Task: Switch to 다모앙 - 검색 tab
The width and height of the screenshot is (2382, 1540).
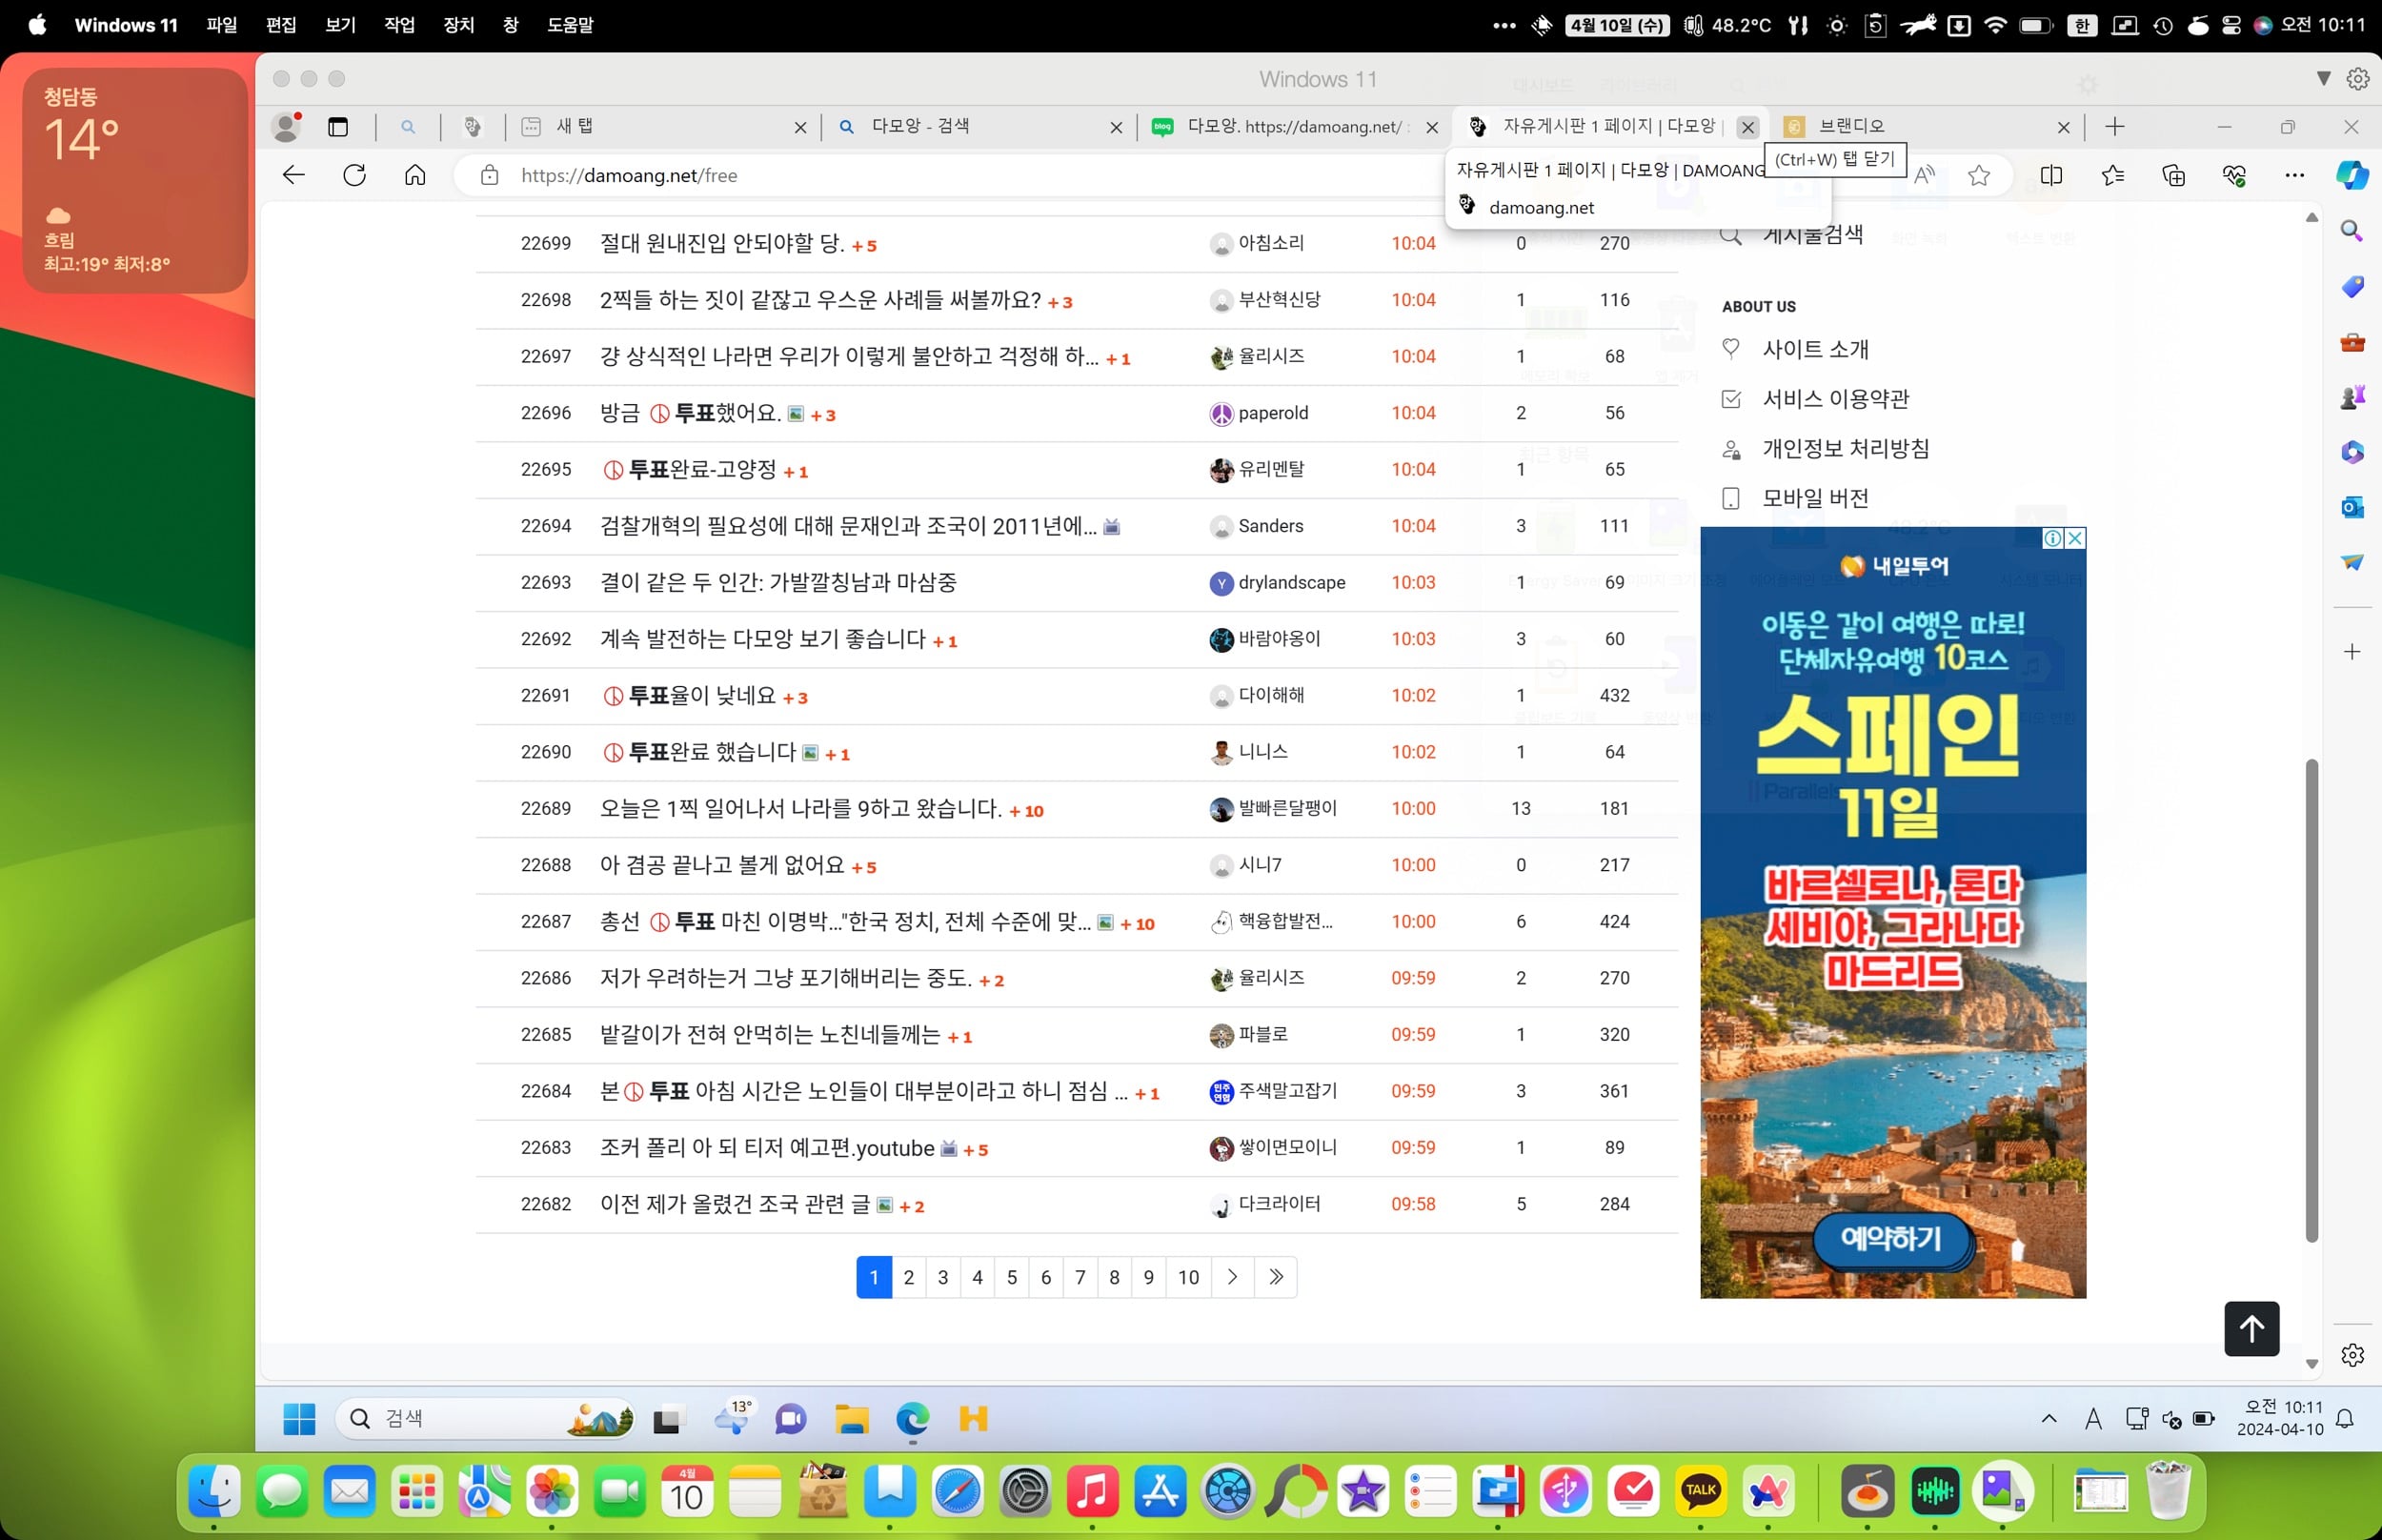Action: point(979,127)
